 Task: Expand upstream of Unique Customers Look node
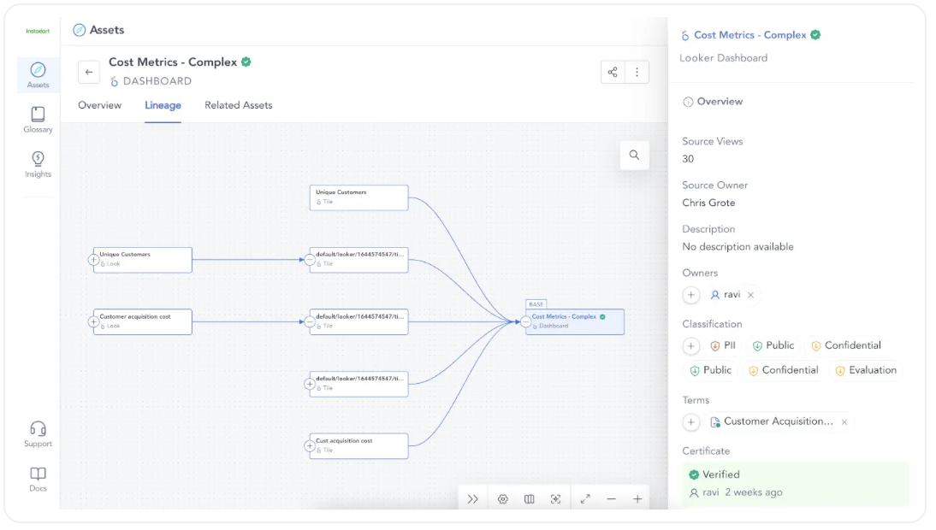tap(94, 260)
